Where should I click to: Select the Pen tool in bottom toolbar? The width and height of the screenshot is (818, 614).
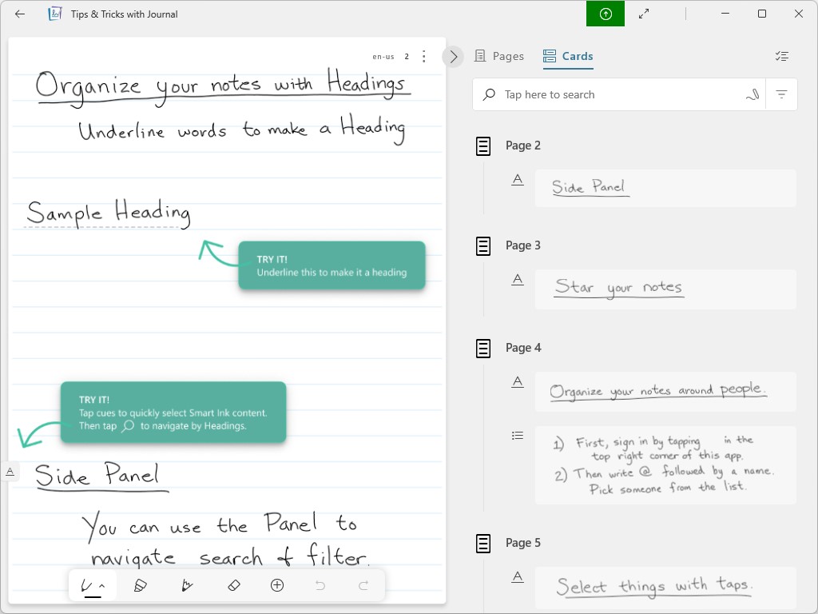coord(88,586)
